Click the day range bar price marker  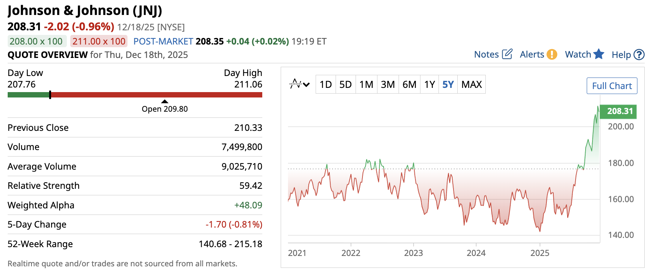coord(50,95)
